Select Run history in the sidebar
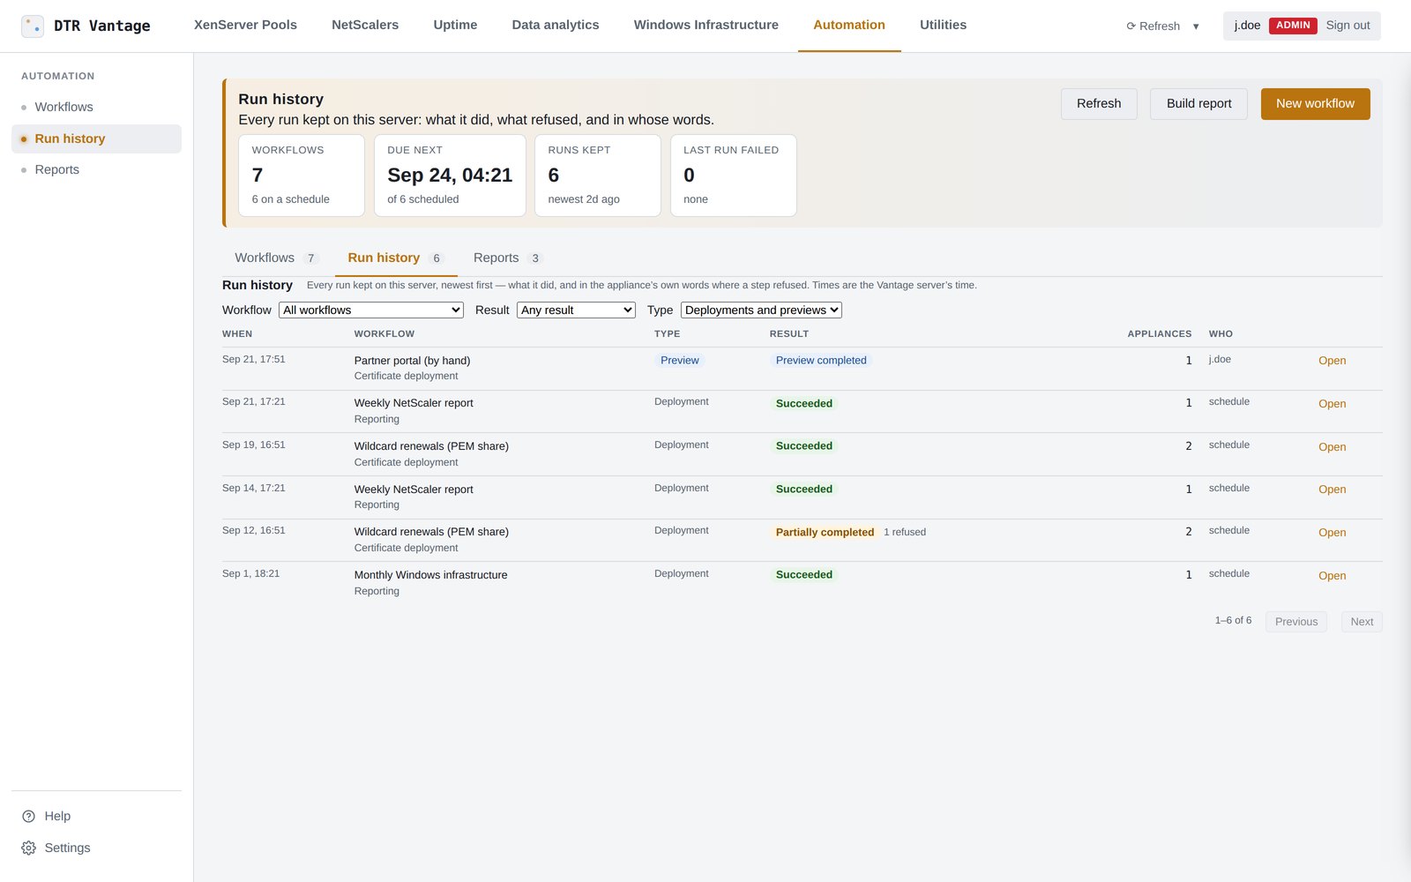 (x=96, y=138)
